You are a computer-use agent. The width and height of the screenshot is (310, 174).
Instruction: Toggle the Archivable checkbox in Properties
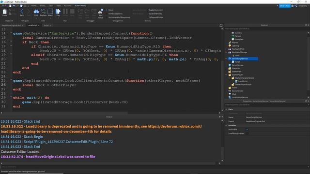pyautogui.click(x=247, y=130)
